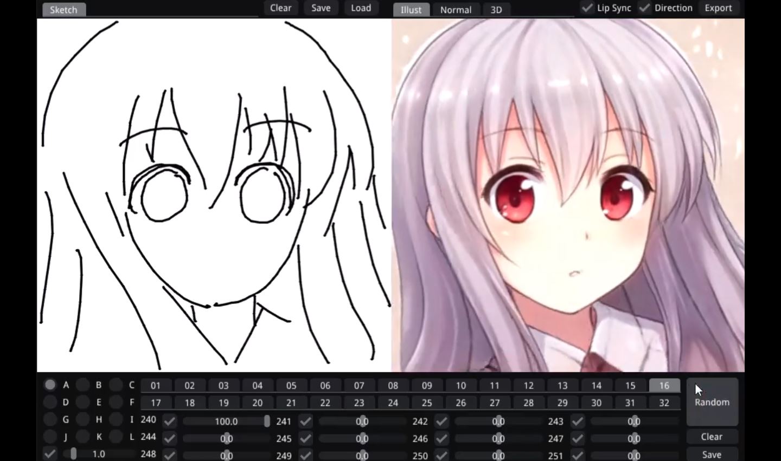Generate a Random result
781x461 pixels.
[x=712, y=402]
